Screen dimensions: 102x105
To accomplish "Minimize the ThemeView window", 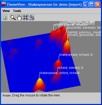I will coord(86,4).
